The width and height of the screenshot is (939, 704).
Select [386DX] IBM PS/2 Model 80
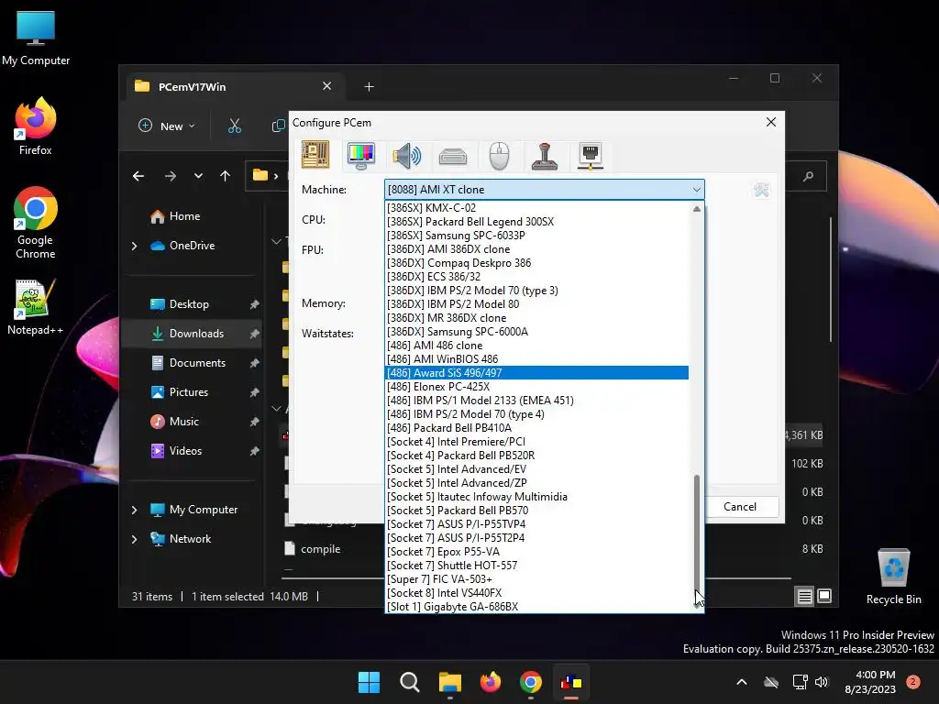click(536, 304)
